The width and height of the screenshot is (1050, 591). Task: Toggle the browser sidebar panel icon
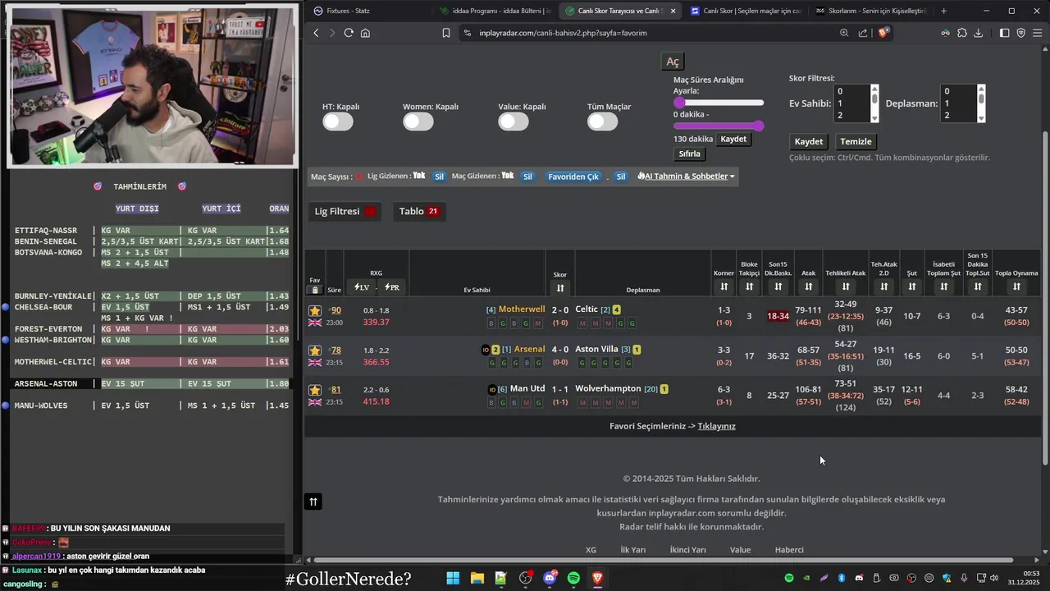point(1005,33)
